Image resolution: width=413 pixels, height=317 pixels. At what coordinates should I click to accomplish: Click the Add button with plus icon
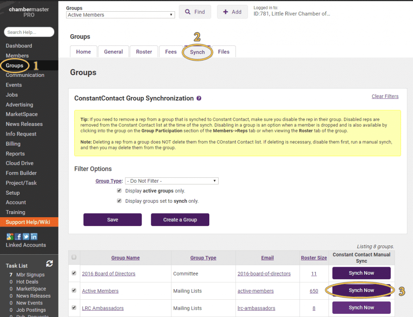(232, 12)
